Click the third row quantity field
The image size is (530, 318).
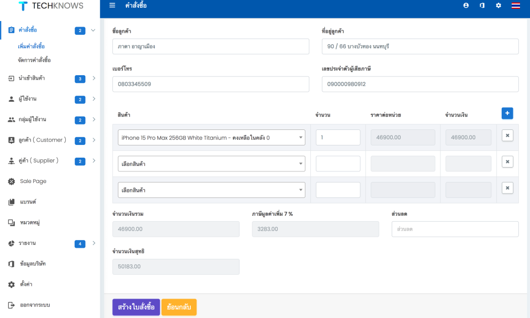338,190
